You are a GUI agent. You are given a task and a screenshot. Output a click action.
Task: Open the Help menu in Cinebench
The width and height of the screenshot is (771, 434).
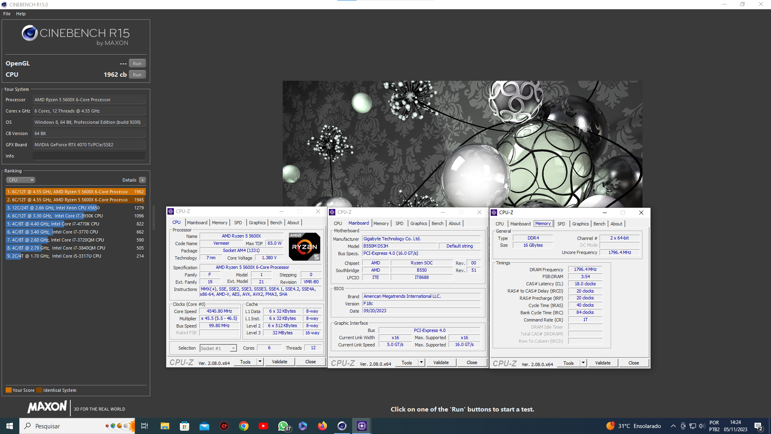click(21, 14)
